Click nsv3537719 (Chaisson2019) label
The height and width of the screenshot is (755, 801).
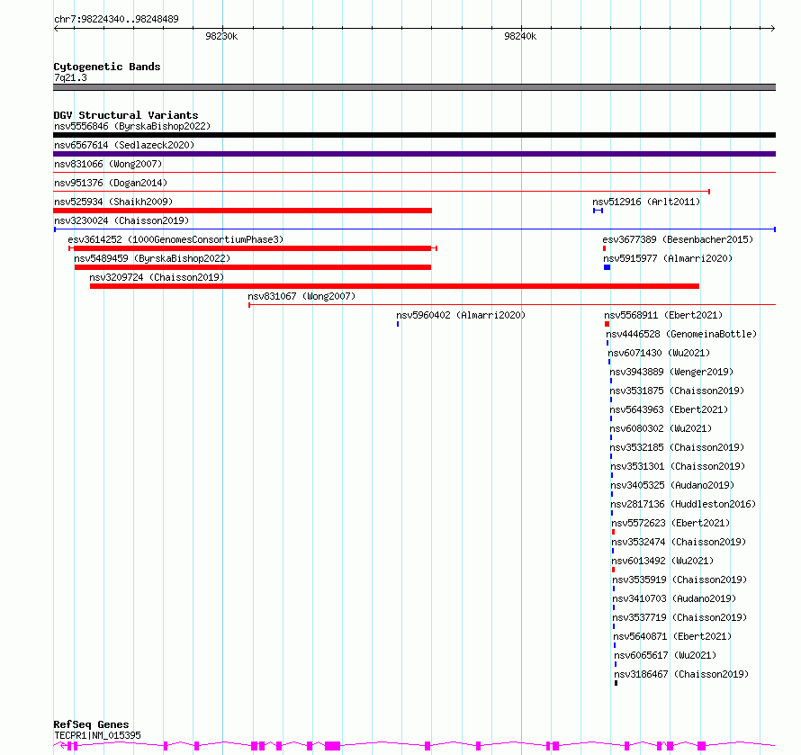(679, 617)
